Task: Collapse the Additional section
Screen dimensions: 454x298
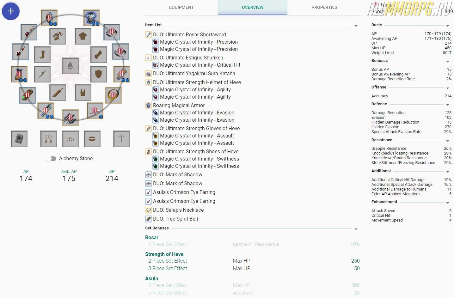Action: pyautogui.click(x=448, y=172)
